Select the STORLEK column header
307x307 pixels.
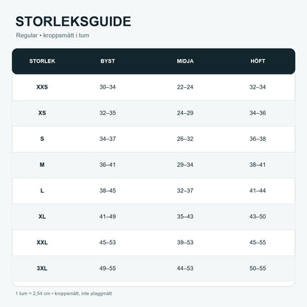pos(42,61)
